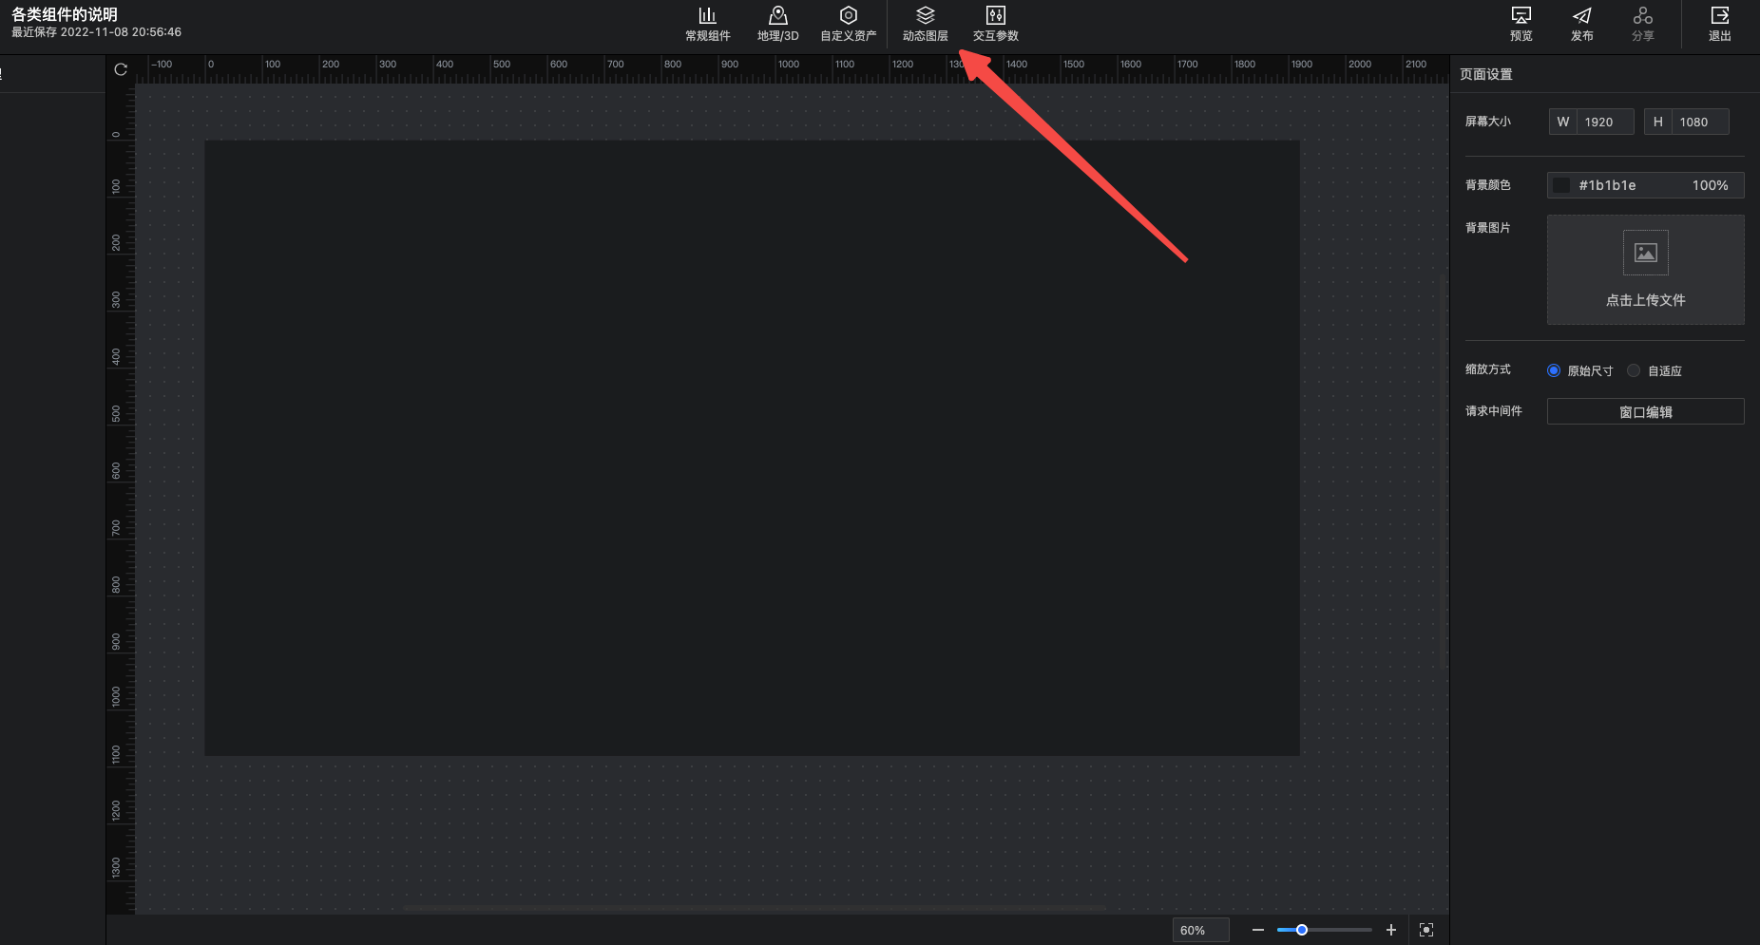Click the zoom slider handle
Screen dimensions: 1760x945
coord(1302,930)
